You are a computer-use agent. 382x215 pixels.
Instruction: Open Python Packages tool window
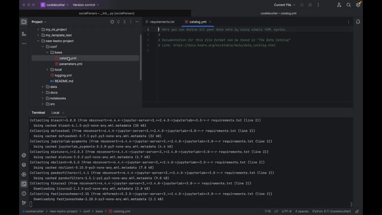[24, 165]
